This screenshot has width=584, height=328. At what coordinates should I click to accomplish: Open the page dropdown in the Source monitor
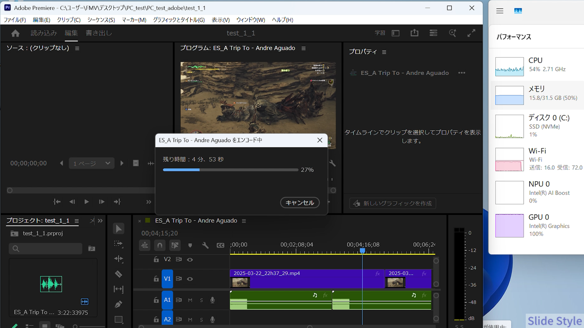(x=91, y=164)
